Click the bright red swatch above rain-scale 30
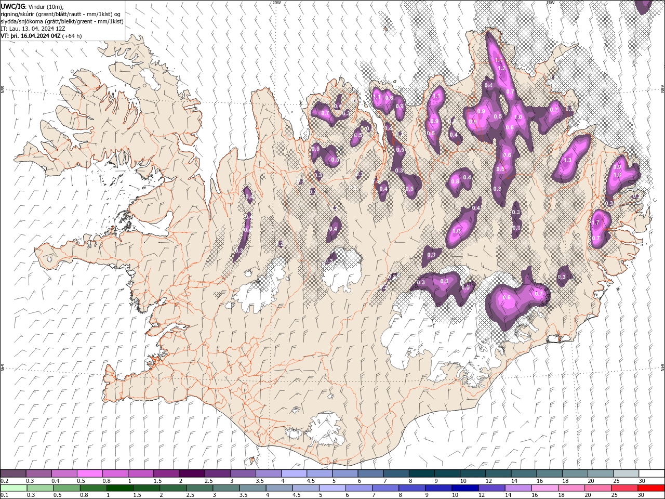The width and height of the screenshot is (665, 499). [651, 488]
